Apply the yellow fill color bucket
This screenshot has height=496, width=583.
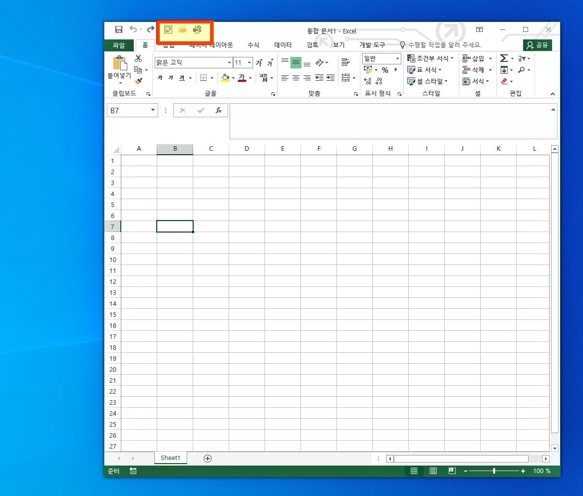pos(225,78)
